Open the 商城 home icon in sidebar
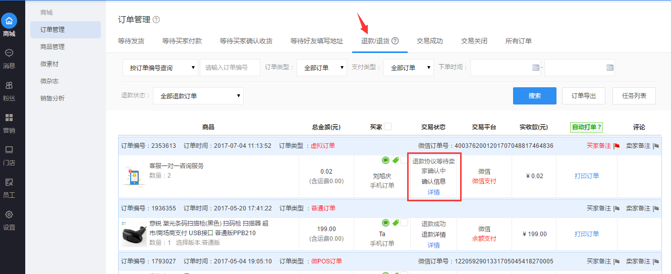 pyautogui.click(x=9, y=21)
